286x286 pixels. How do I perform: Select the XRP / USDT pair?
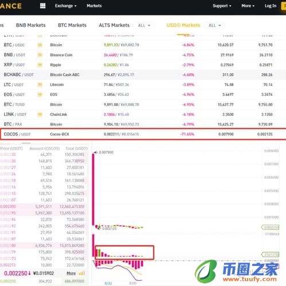click(x=14, y=65)
